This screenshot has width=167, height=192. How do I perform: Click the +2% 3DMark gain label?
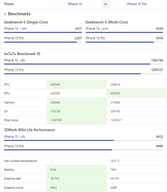(22, 137)
